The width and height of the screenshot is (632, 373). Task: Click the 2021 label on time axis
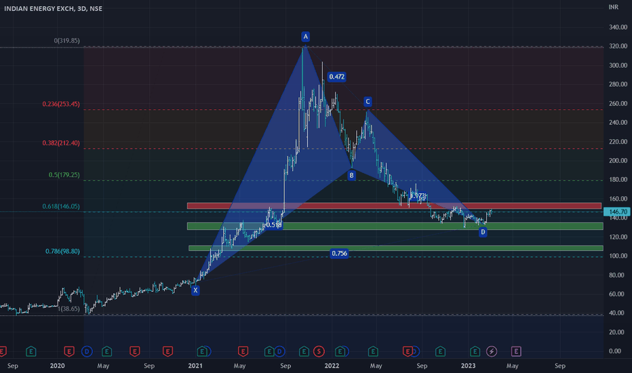pyautogui.click(x=195, y=366)
